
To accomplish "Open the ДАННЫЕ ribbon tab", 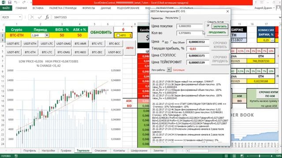I will tap(106, 8).
